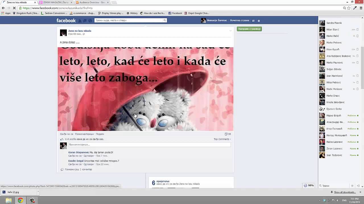Screen dimensions: 364x204
Task: Click in the comment input field
Action: point(150,144)
